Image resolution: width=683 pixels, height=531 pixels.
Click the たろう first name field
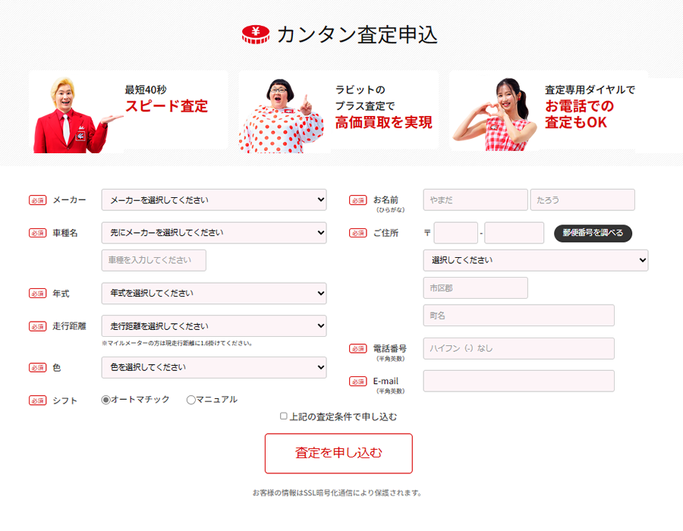[582, 200]
